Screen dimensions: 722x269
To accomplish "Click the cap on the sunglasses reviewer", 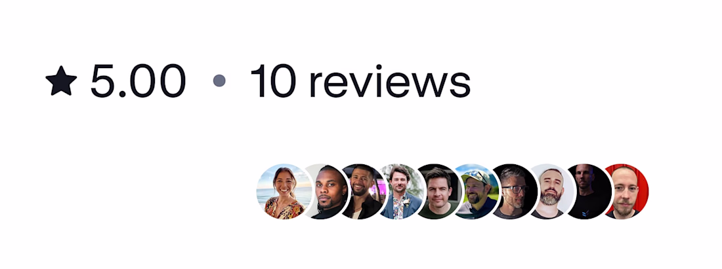I will tap(477, 177).
